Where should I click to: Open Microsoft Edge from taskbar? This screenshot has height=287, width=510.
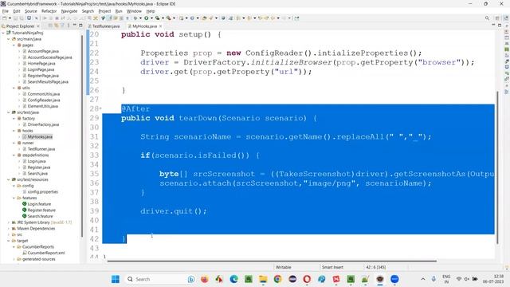click(x=233, y=279)
